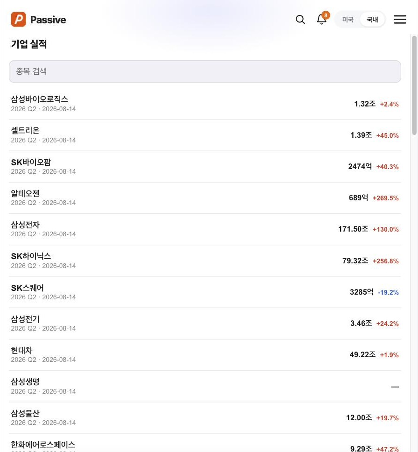The height and width of the screenshot is (452, 418).
Task: Open 셀트리온 earnings row
Action: 205,135
